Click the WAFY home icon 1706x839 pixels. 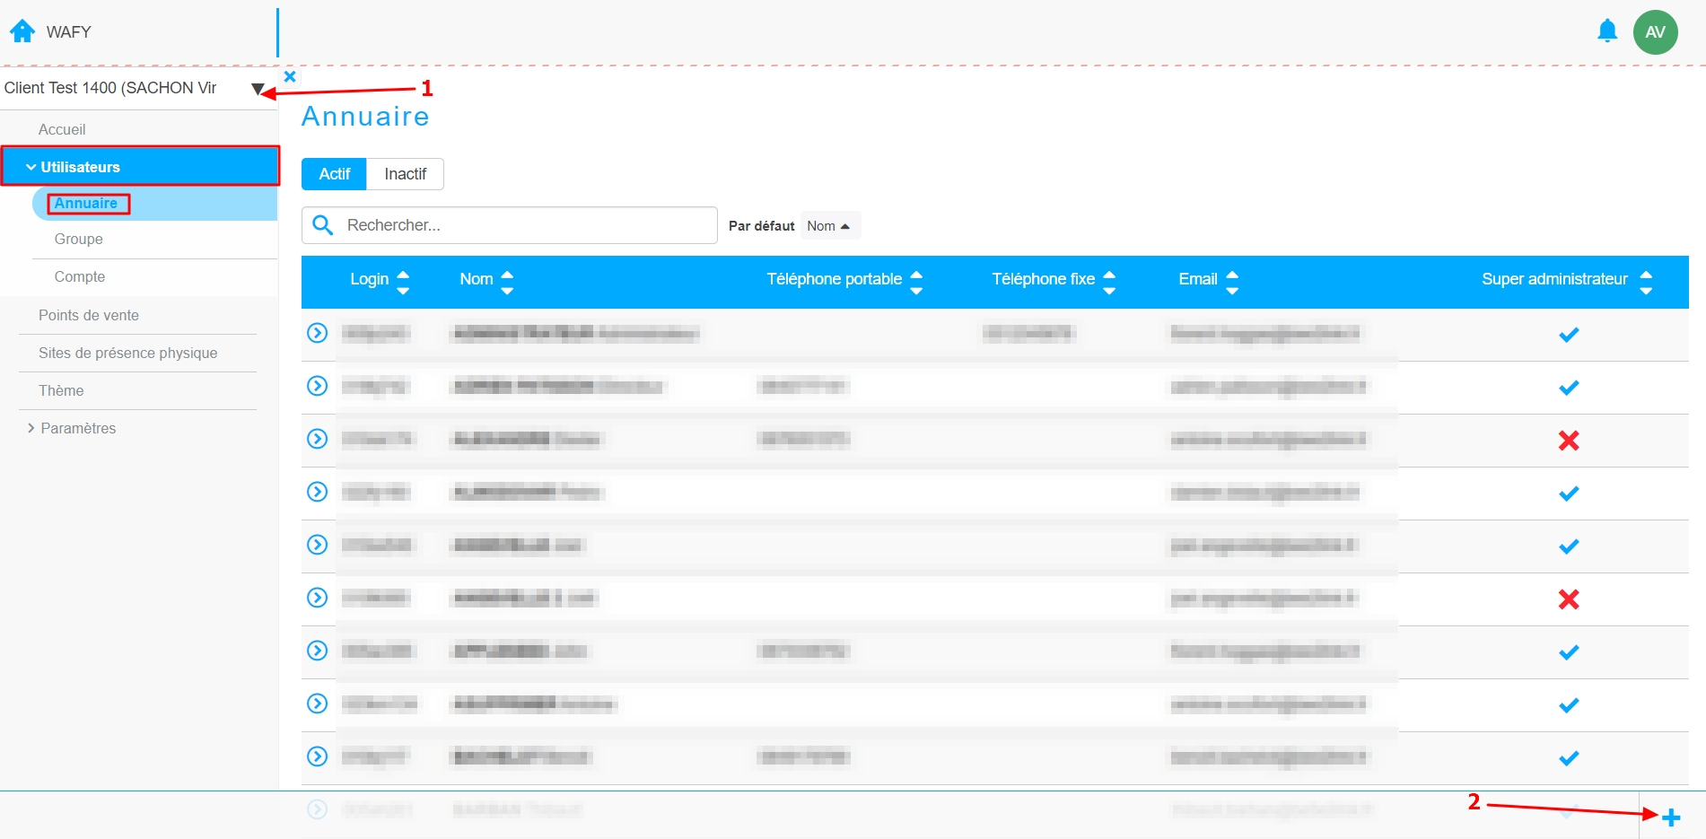coord(22,31)
